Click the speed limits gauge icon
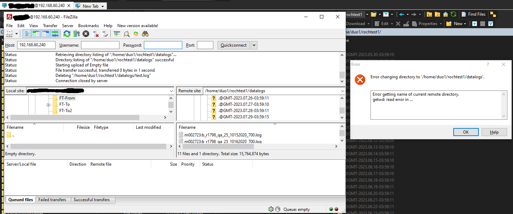The width and height of the screenshot is (513, 214). (278, 209)
